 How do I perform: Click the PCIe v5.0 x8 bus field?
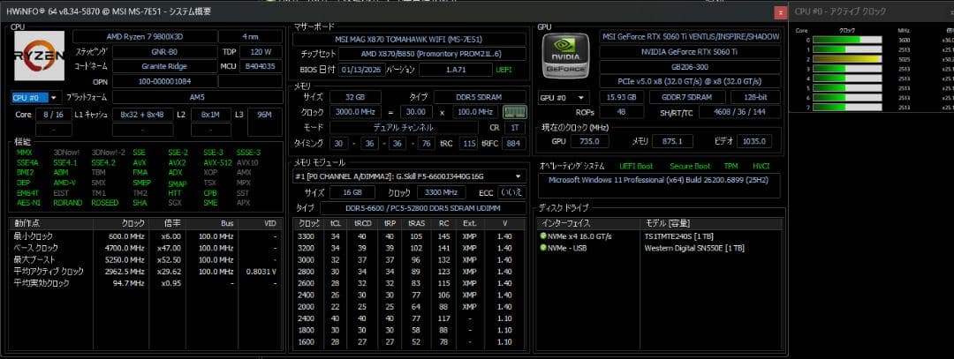pos(690,81)
